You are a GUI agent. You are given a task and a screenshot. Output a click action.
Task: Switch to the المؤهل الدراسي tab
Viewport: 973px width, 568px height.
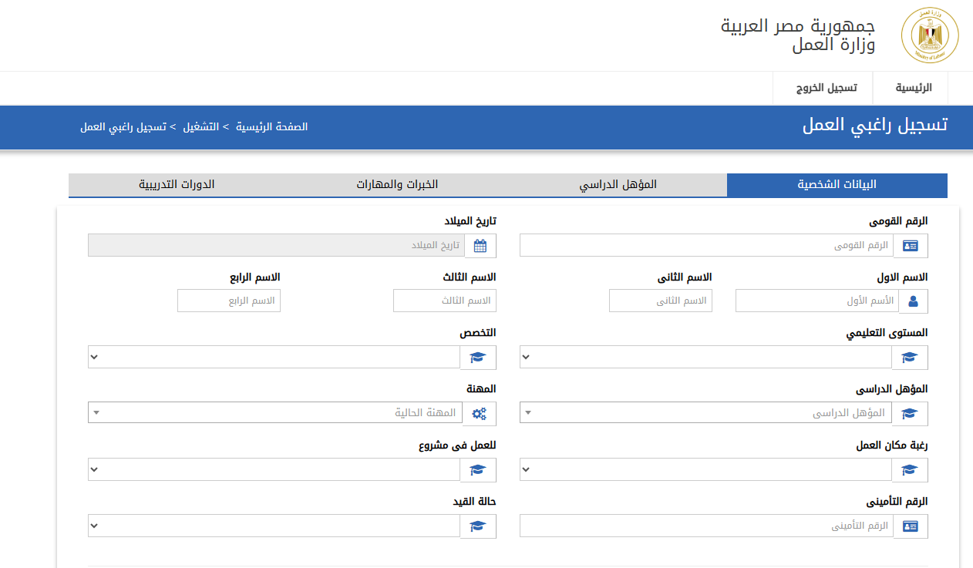[x=618, y=185]
